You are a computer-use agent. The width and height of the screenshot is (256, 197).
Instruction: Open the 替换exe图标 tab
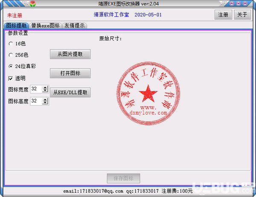45,26
